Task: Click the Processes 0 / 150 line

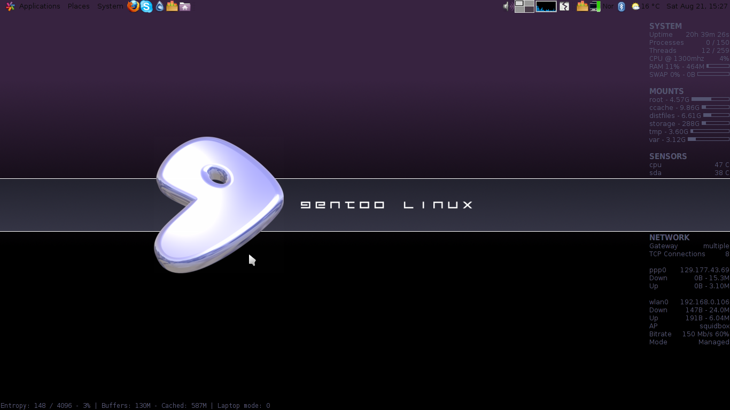Action: pyautogui.click(x=689, y=43)
